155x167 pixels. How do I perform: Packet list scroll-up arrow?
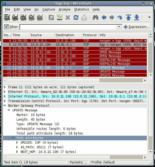pyautogui.click(x=150, y=34)
